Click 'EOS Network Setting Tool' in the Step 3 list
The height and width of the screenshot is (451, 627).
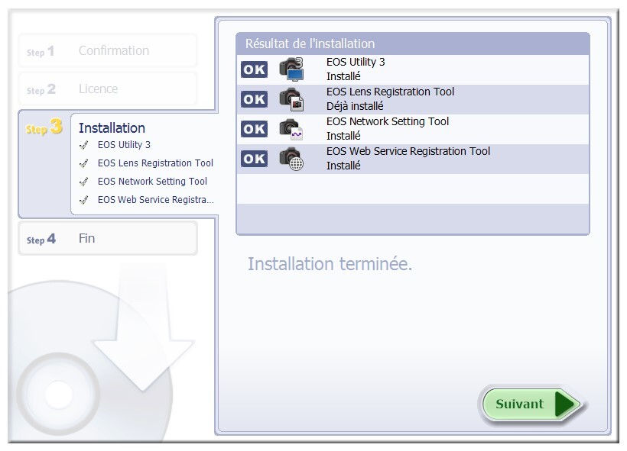(x=152, y=181)
